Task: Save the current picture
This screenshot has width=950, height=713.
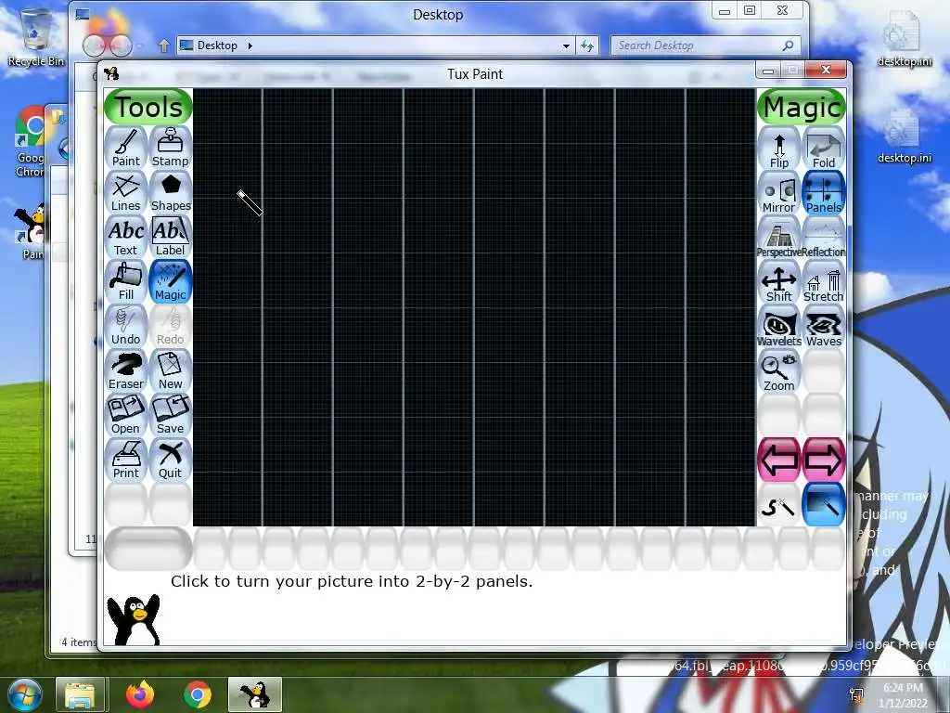Action: (x=171, y=415)
